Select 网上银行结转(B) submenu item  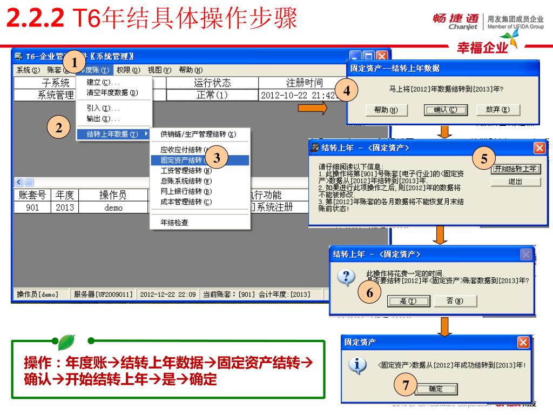(x=200, y=191)
